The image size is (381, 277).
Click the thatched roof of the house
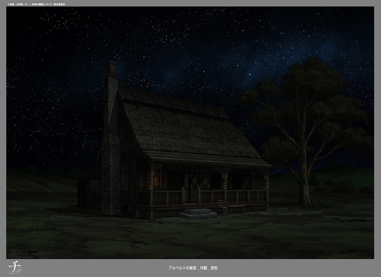[x=184, y=130]
